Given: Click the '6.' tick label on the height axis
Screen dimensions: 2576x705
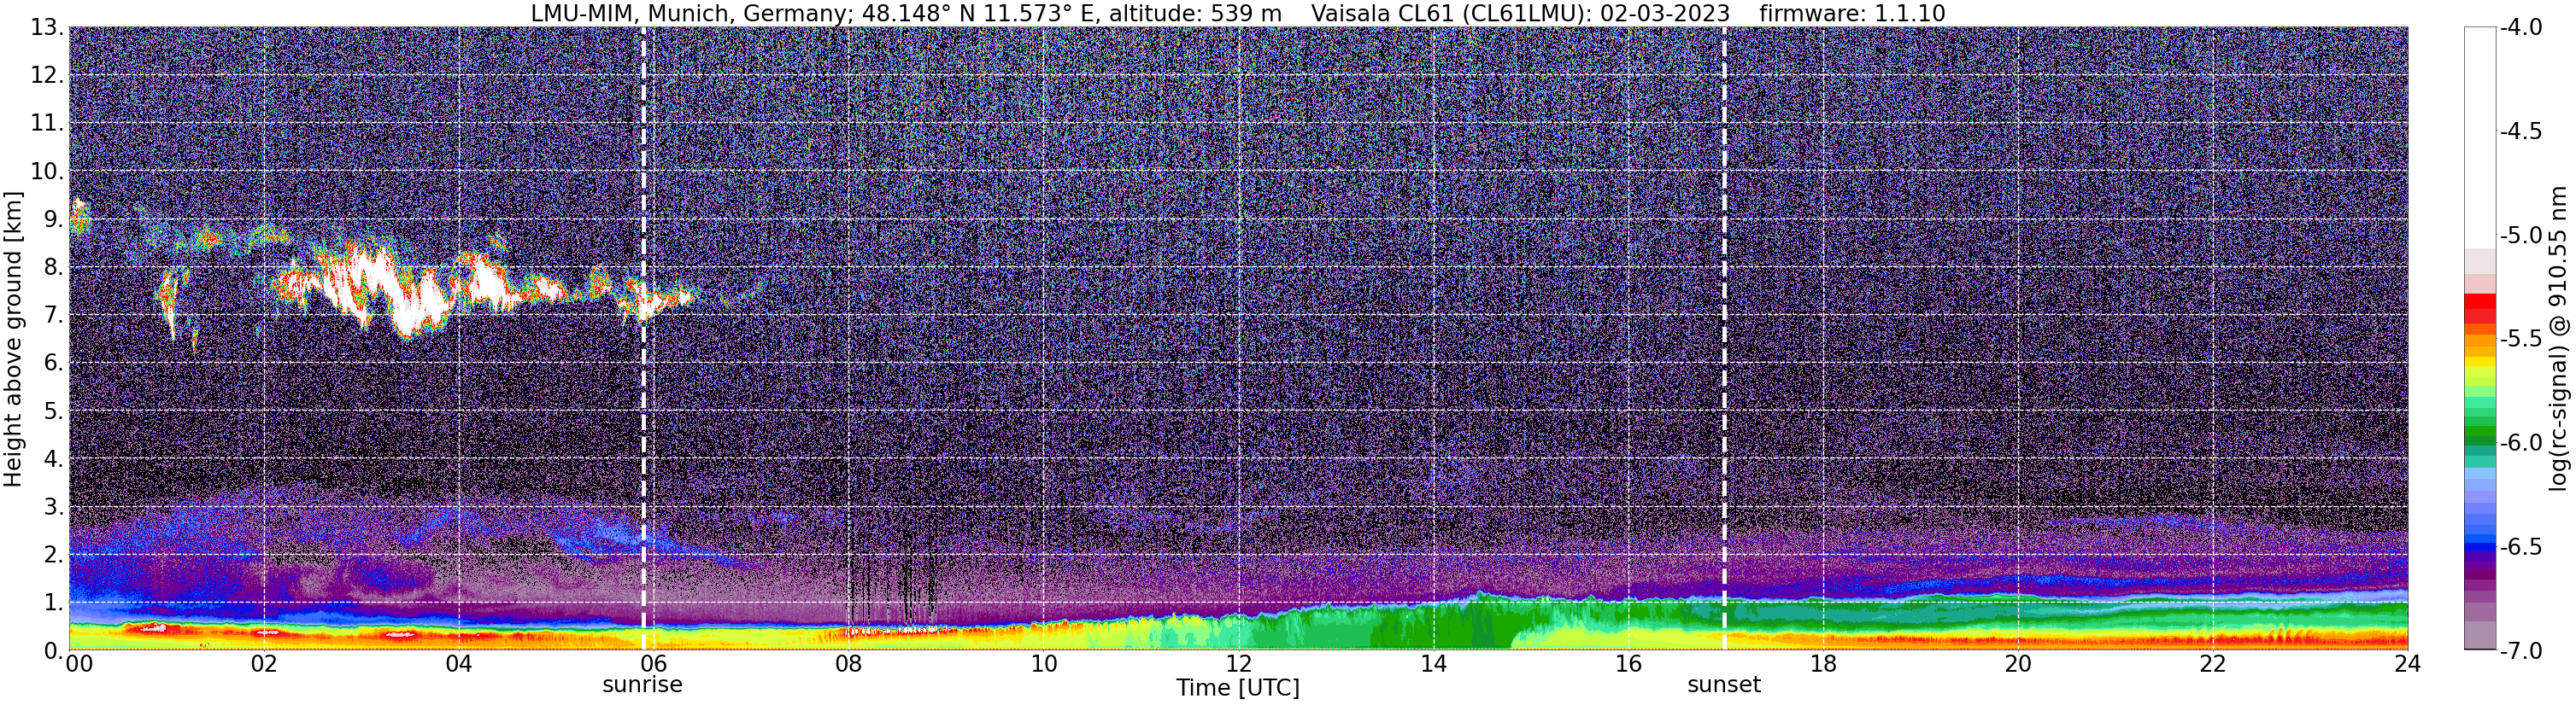Looking at the screenshot, I should click(x=54, y=363).
